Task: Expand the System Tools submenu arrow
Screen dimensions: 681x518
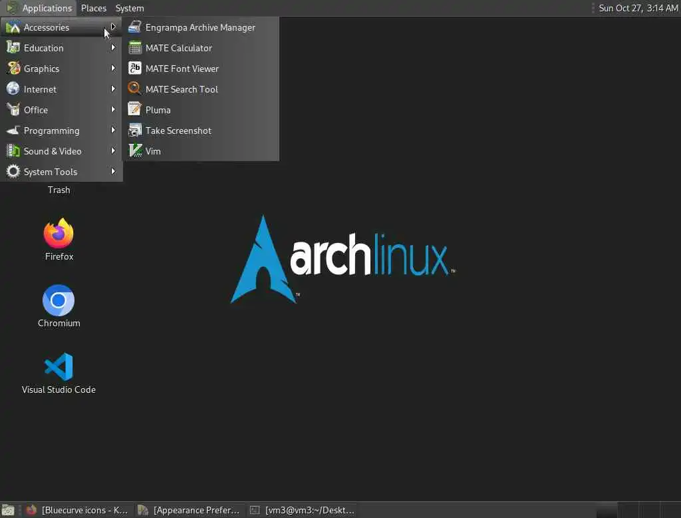Action: pos(113,171)
